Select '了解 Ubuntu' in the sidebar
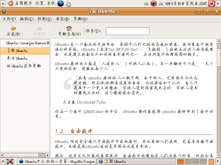The image size is (221, 165). tap(25, 51)
